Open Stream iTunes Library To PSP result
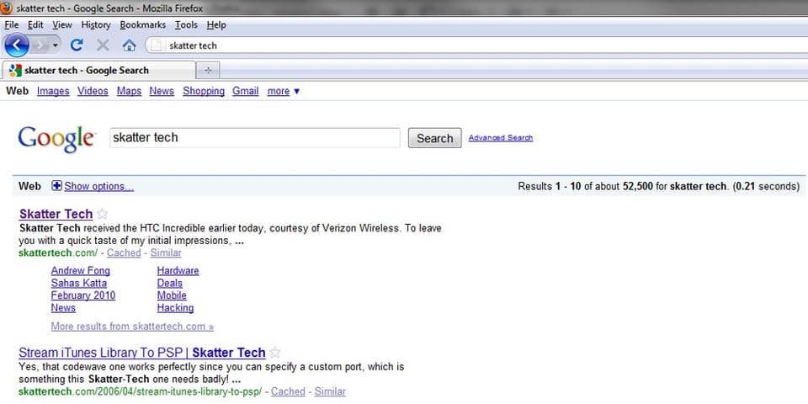Viewport: 808px width, 404px height. tap(141, 353)
